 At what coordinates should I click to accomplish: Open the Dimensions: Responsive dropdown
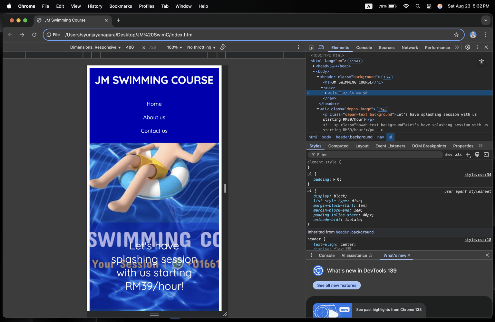click(x=95, y=47)
